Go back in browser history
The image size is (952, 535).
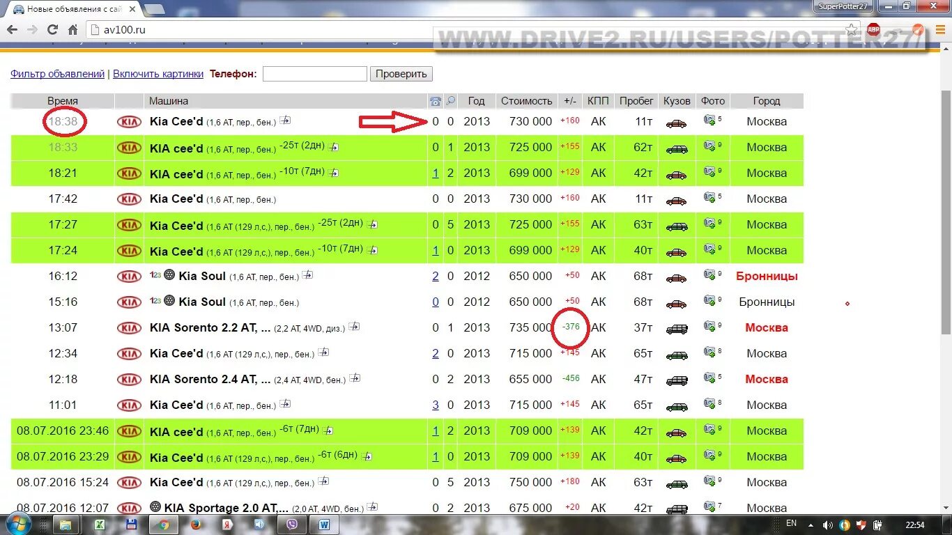[x=12, y=30]
